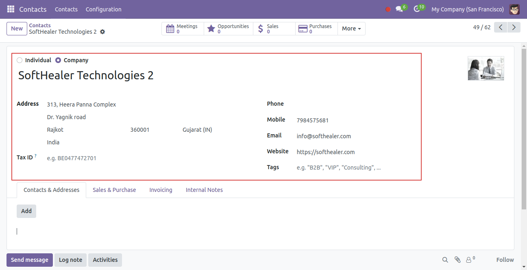This screenshot has width=527, height=270.
Task: Open the Contacts menu item
Action: pyautogui.click(x=66, y=9)
